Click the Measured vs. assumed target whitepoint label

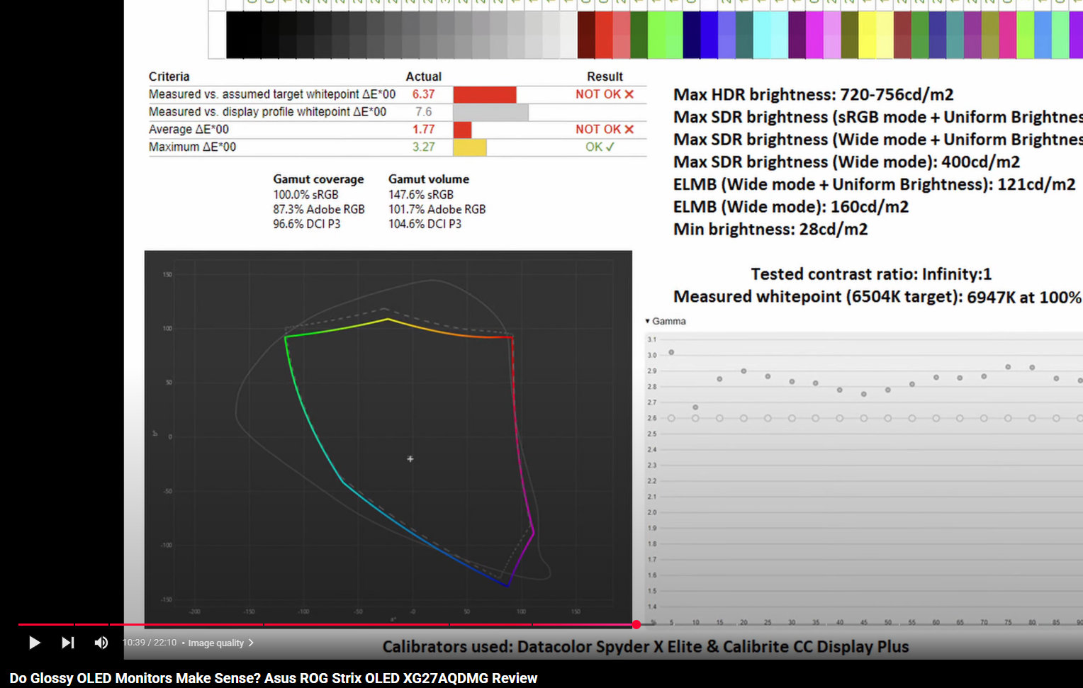pyautogui.click(x=272, y=94)
